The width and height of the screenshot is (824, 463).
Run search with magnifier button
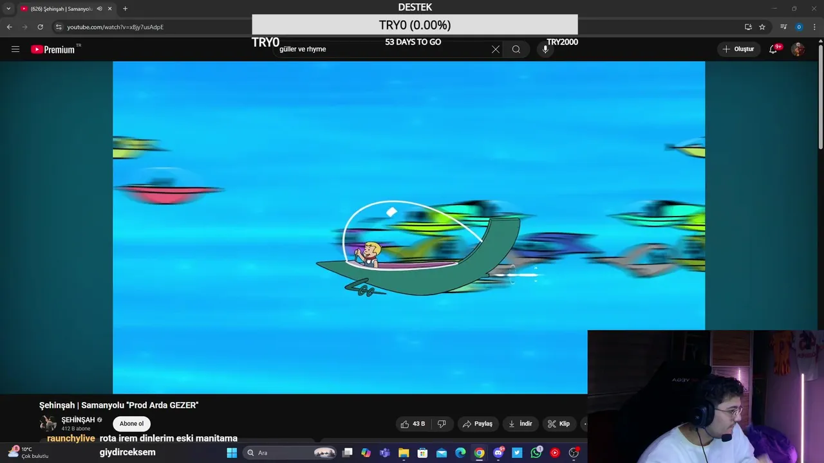coord(516,49)
